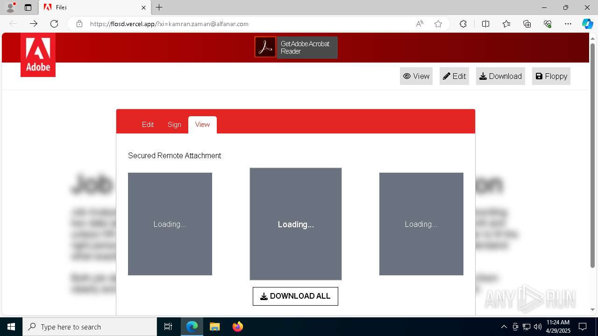Click the Download button in the top toolbar

coord(500,76)
